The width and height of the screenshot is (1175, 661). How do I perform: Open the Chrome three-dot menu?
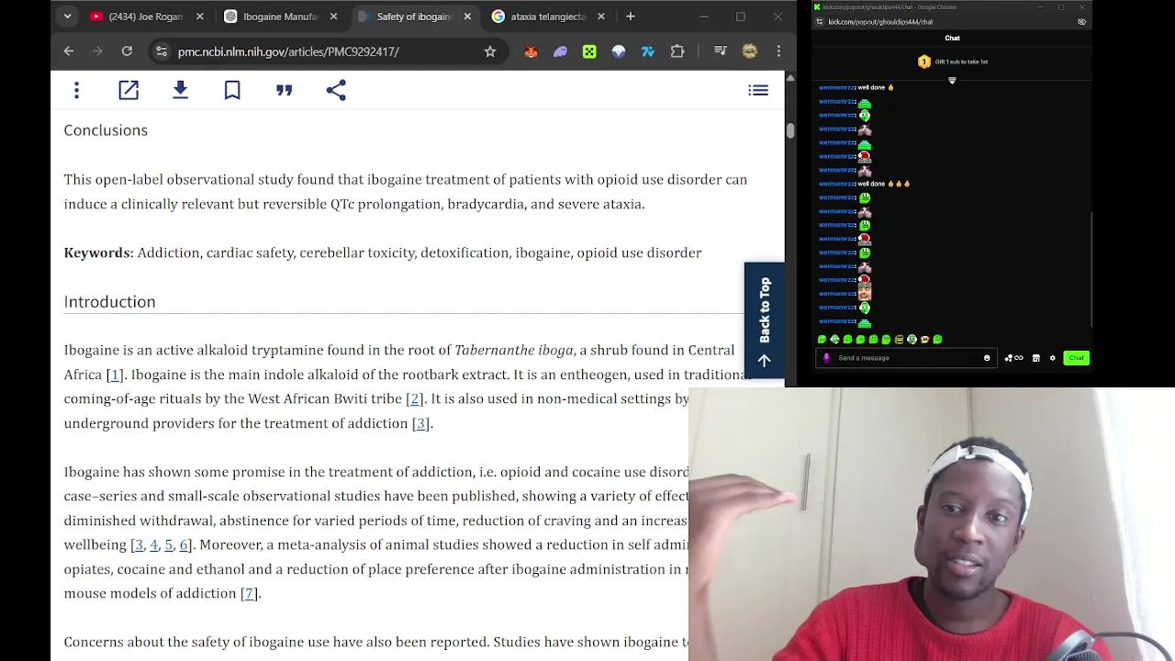click(x=778, y=51)
